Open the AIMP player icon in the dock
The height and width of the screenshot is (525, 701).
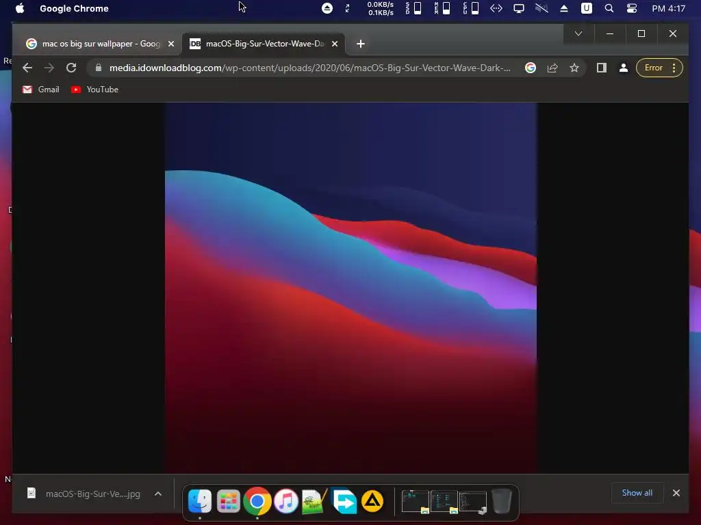click(x=372, y=501)
